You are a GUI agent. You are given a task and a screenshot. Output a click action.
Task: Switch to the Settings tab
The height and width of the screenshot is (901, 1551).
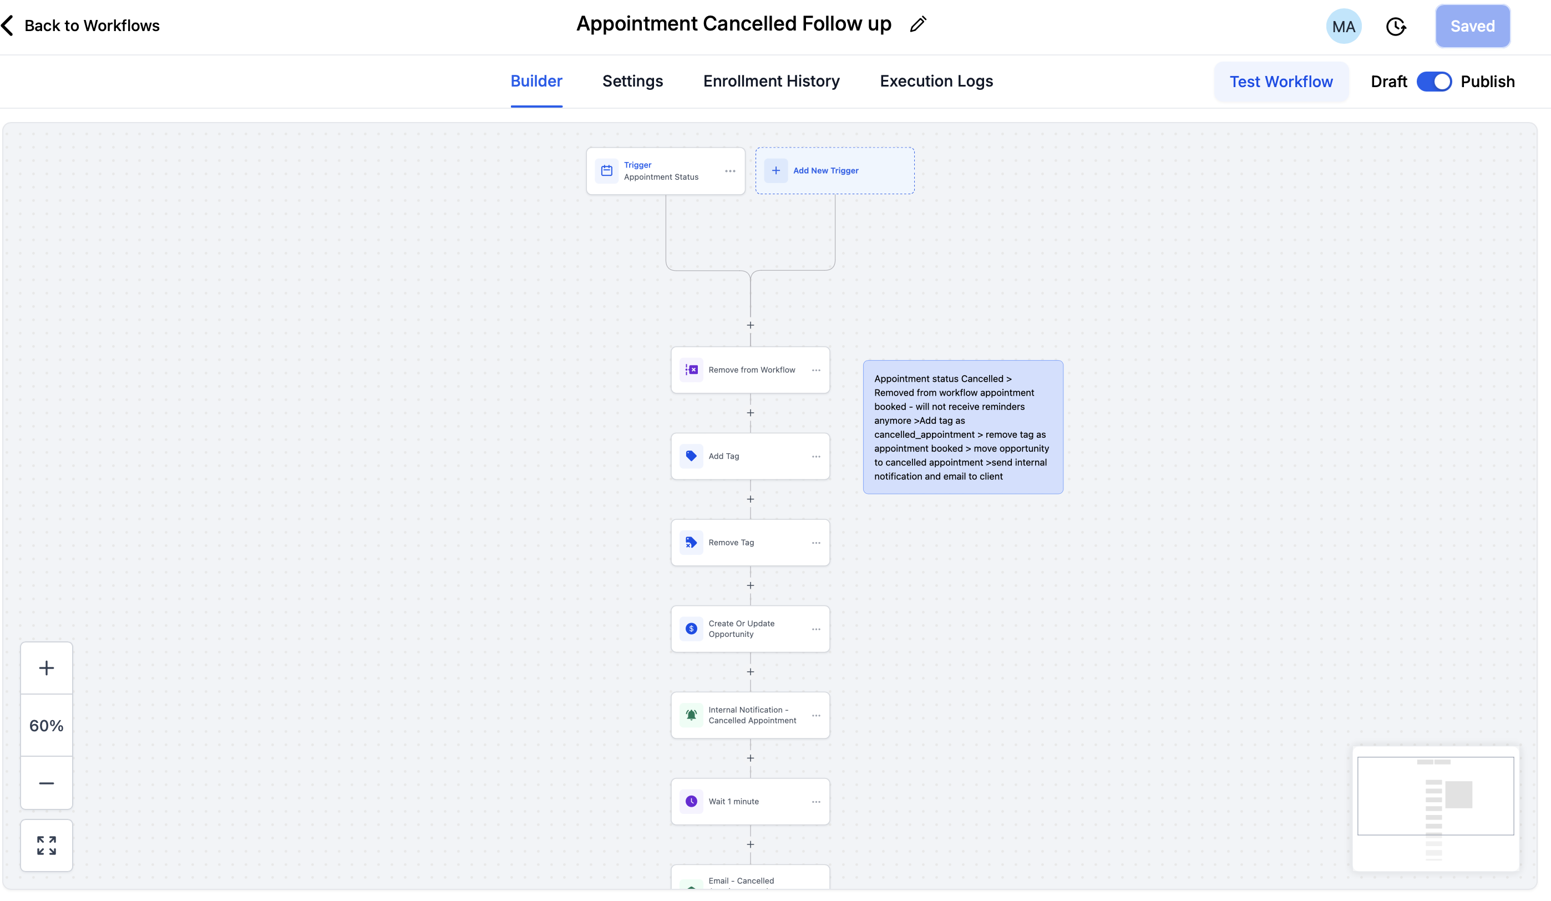[632, 81]
